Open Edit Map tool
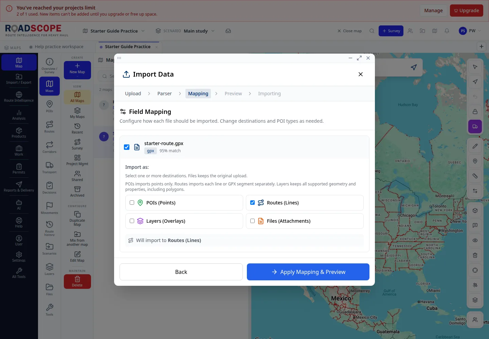The width and height of the screenshot is (489, 339). click(77, 257)
